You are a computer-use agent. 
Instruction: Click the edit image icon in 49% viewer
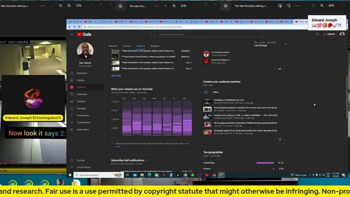[280, 5]
